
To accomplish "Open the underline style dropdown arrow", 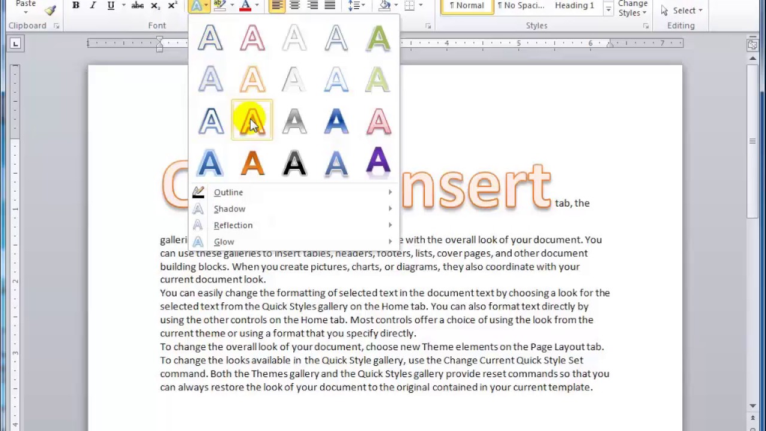I will point(124,5).
